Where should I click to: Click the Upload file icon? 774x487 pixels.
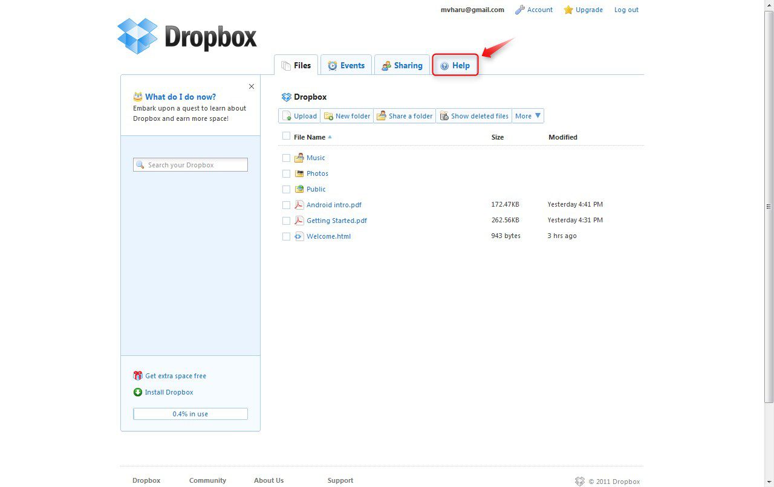pyautogui.click(x=287, y=116)
